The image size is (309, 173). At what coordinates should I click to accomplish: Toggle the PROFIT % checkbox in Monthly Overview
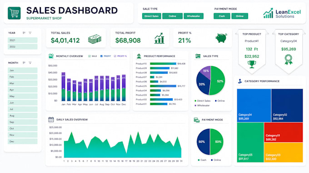tap(115, 56)
